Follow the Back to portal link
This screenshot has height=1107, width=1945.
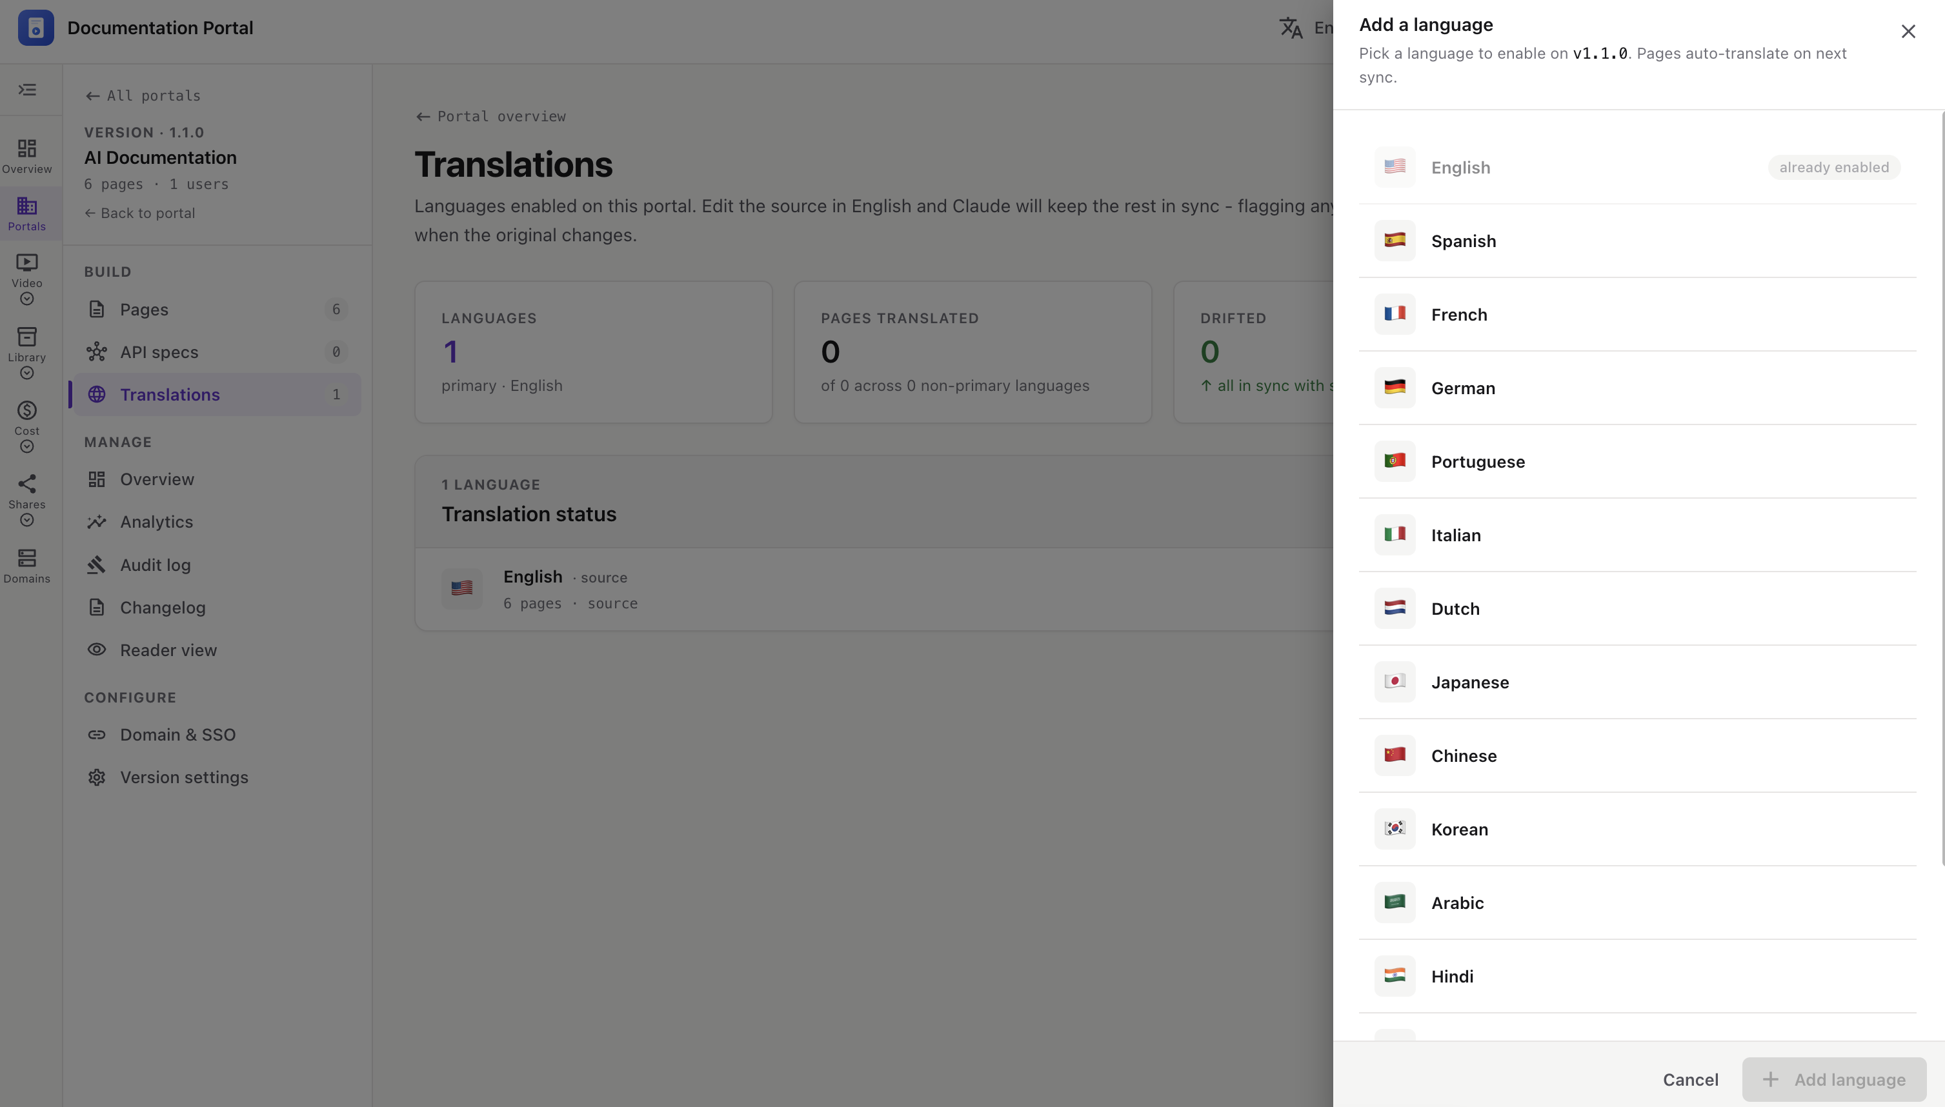click(140, 214)
